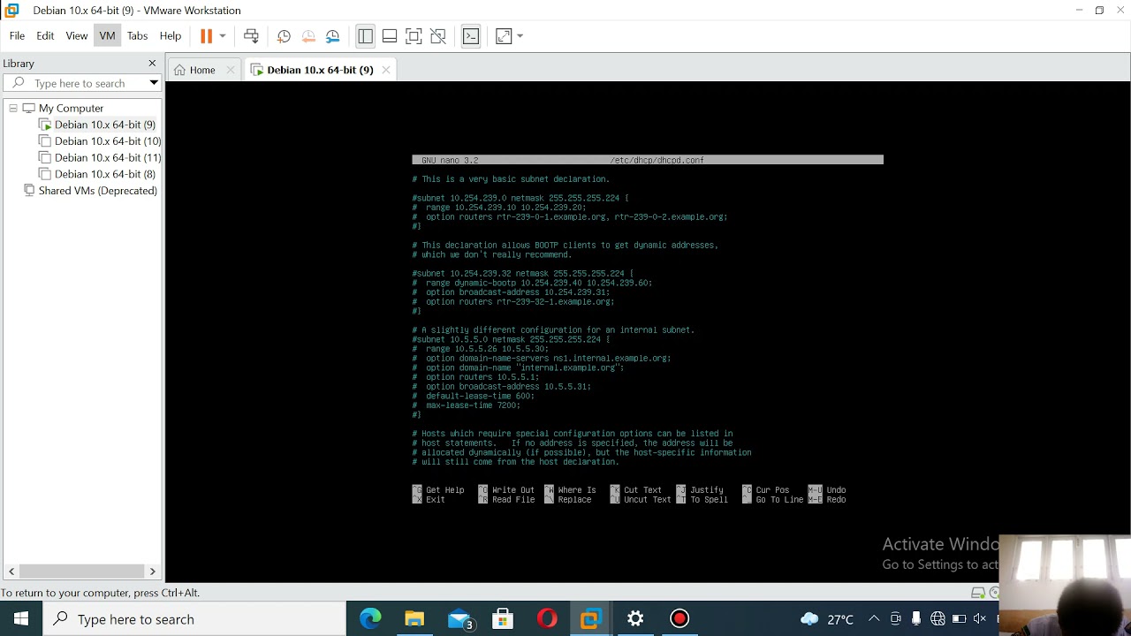Open the VM menu

point(107,36)
